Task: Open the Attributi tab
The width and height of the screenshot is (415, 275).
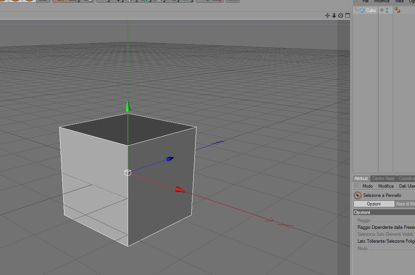Action: (361, 178)
